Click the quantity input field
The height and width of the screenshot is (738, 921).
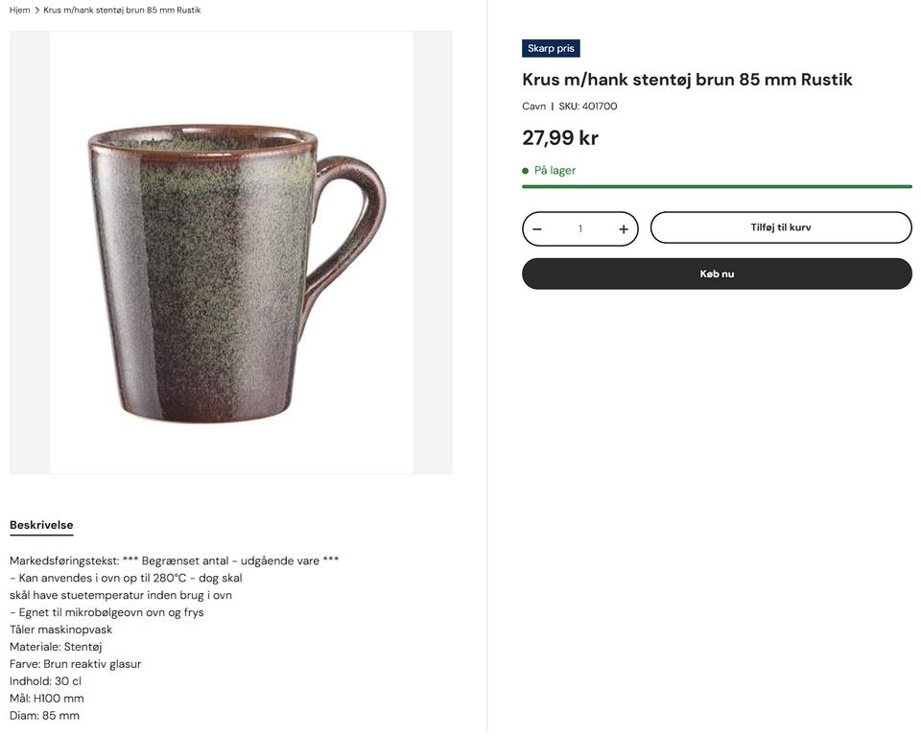(x=580, y=229)
